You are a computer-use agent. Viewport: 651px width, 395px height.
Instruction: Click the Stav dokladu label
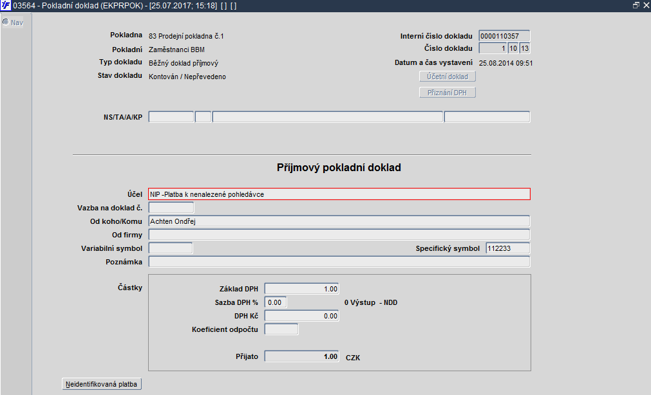click(x=120, y=75)
